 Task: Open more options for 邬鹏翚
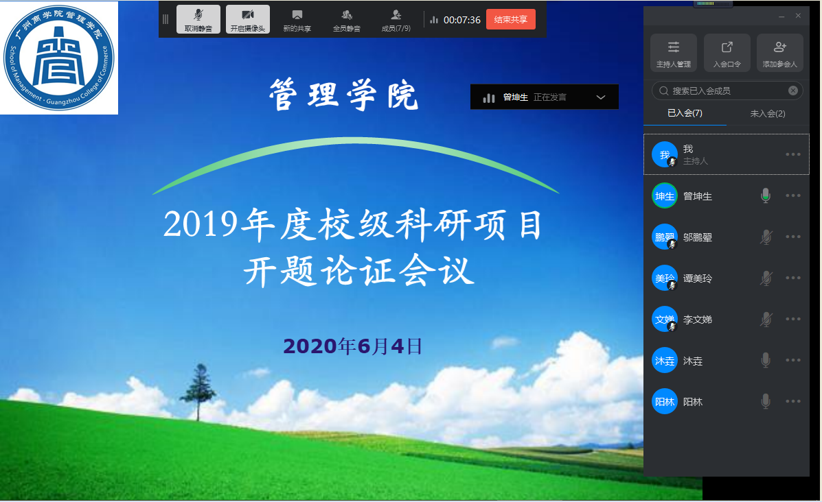(x=793, y=237)
